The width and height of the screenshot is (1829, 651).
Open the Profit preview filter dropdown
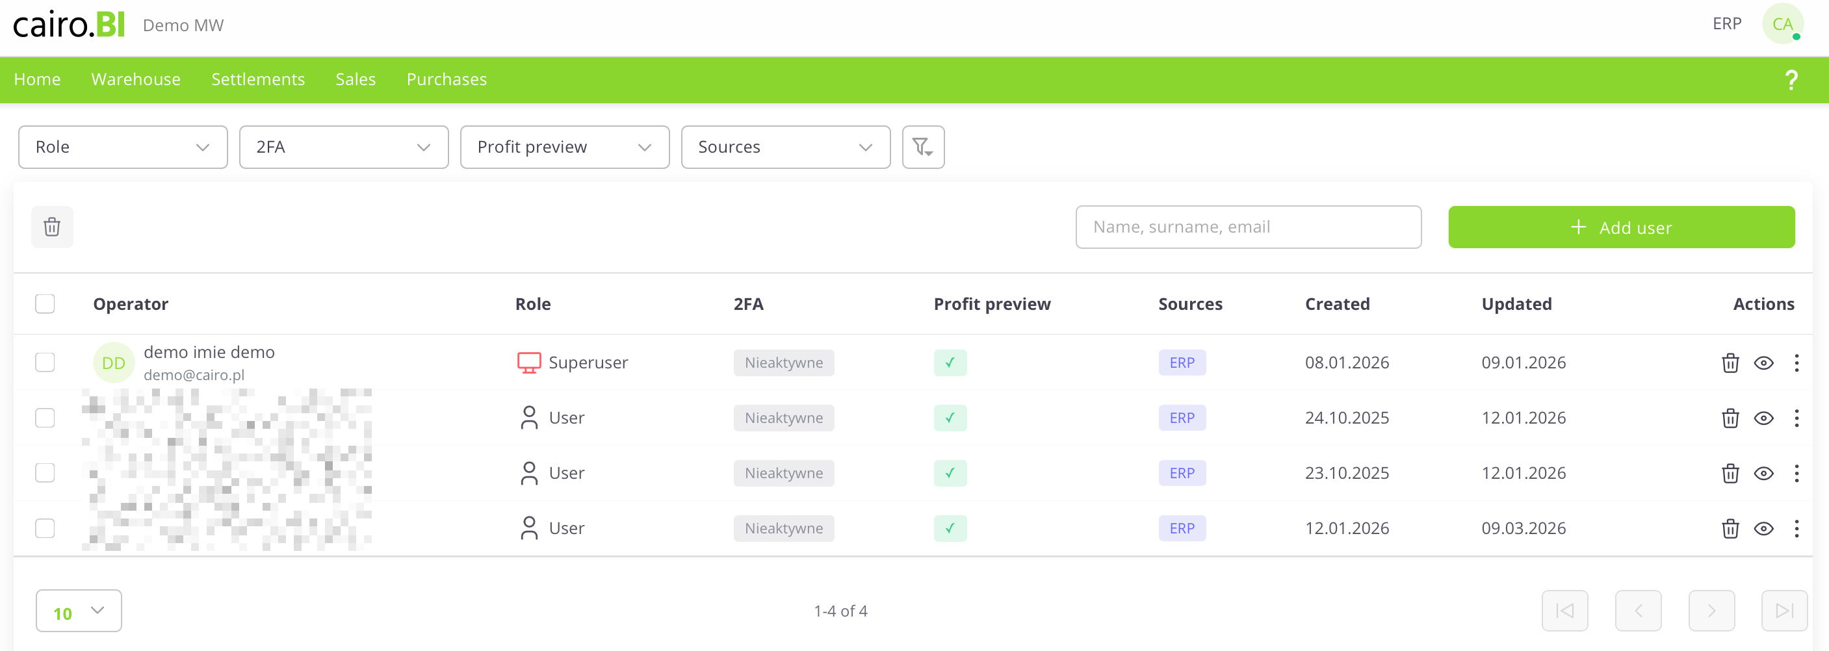564,147
